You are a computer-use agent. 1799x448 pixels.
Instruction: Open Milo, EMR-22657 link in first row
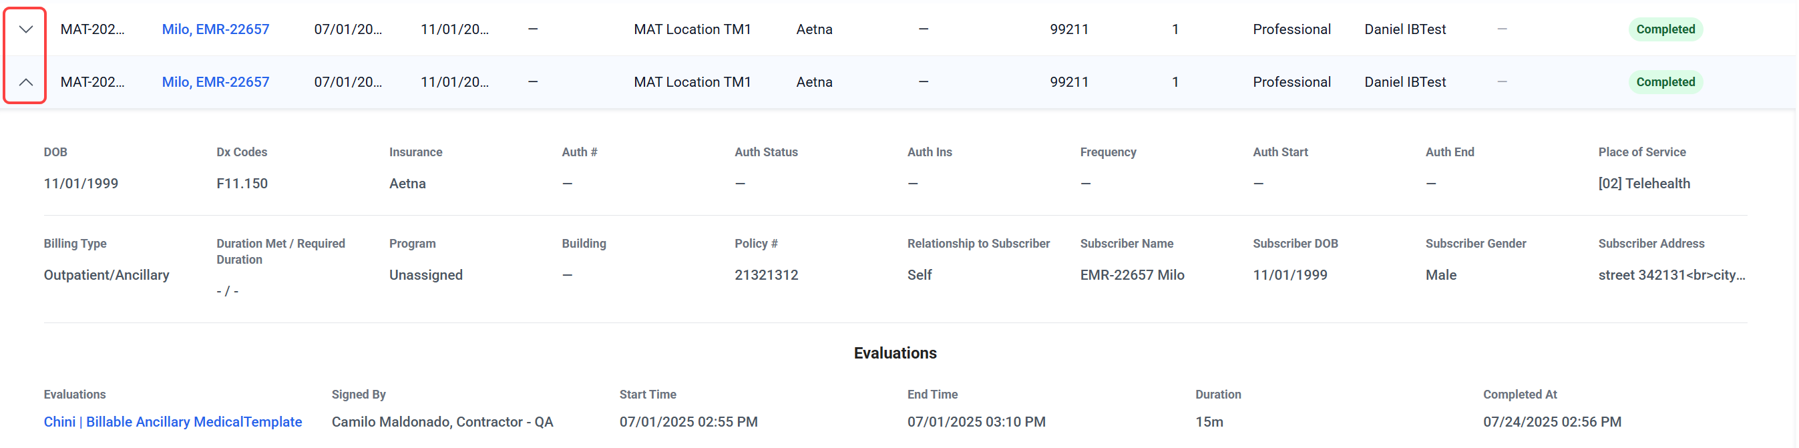pyautogui.click(x=215, y=29)
